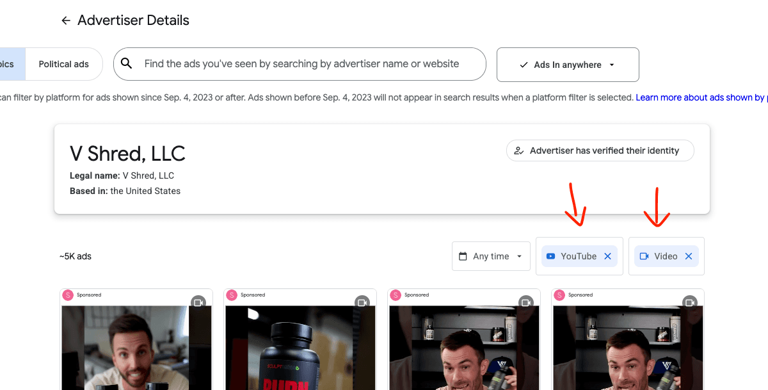Click the video camera icon in the Video chip
768x390 pixels.
click(644, 256)
